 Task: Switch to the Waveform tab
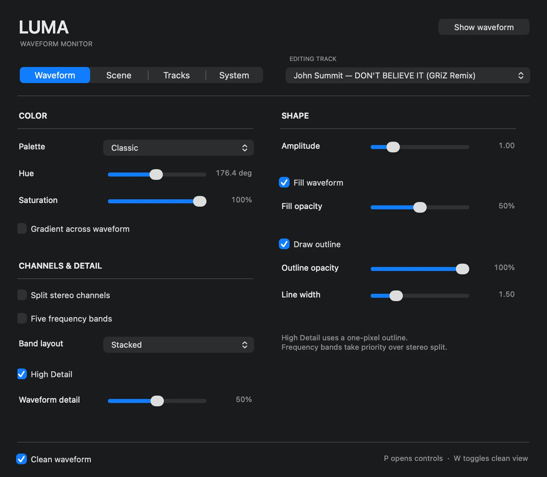coord(55,75)
